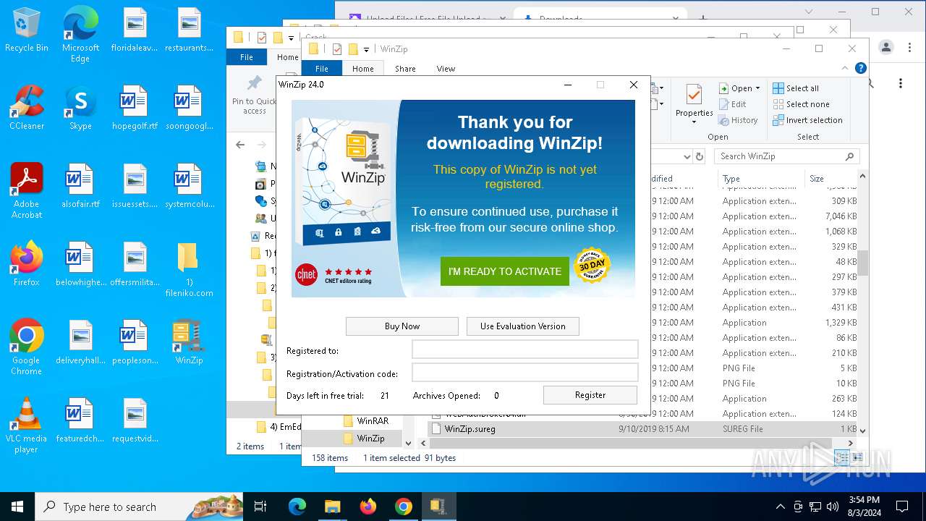
Task: Click Use Evaluation Version button
Action: click(523, 326)
